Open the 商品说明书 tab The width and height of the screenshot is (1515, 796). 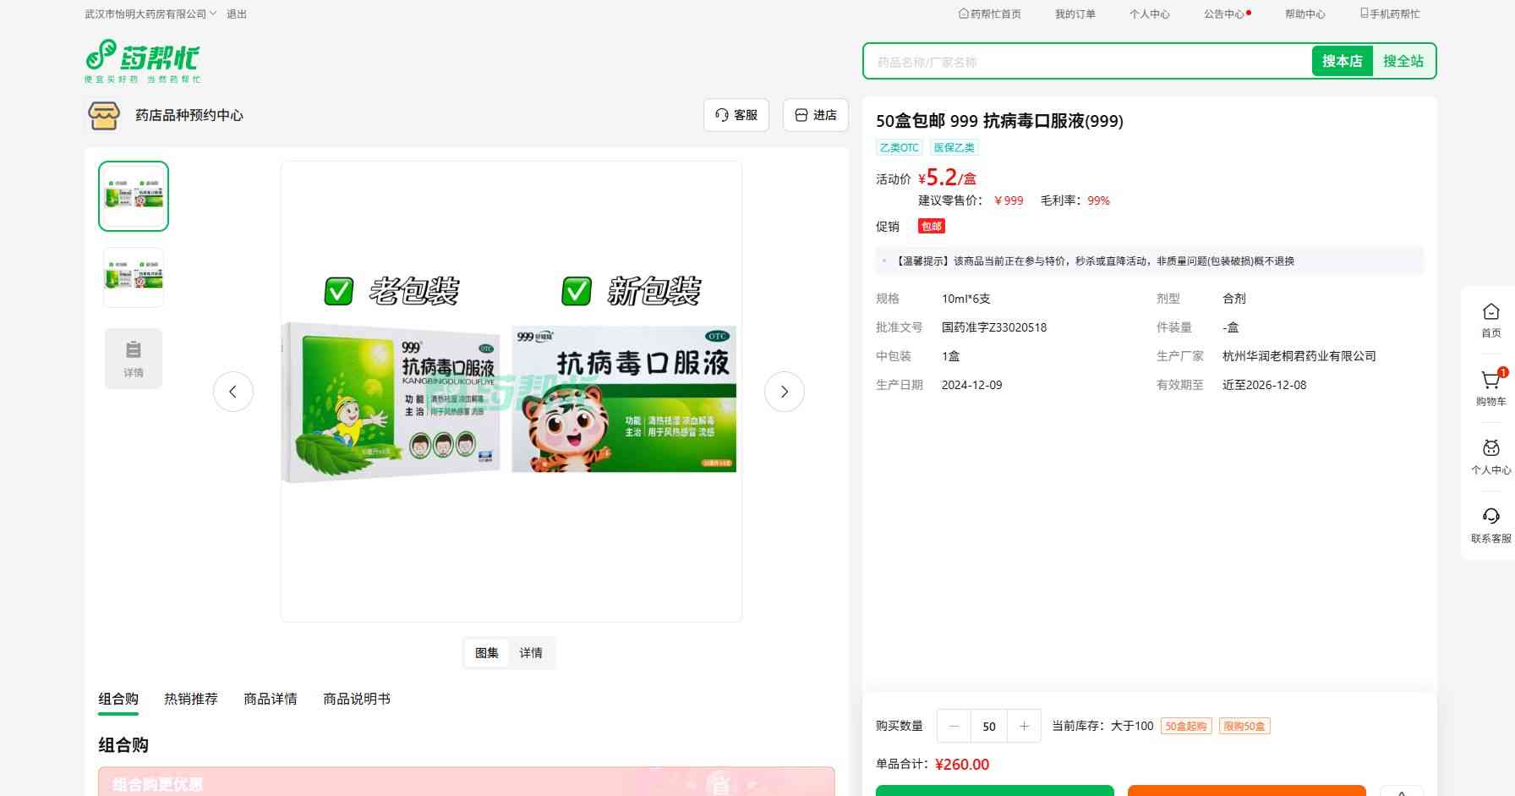click(357, 699)
